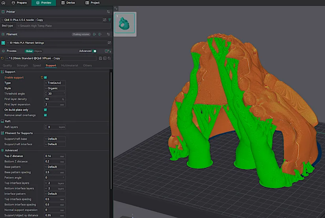
Task: Open filament settings sliders icon
Action: 108,34
